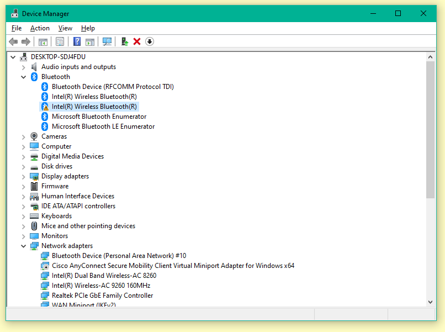Select the Keyboards label

click(56, 216)
